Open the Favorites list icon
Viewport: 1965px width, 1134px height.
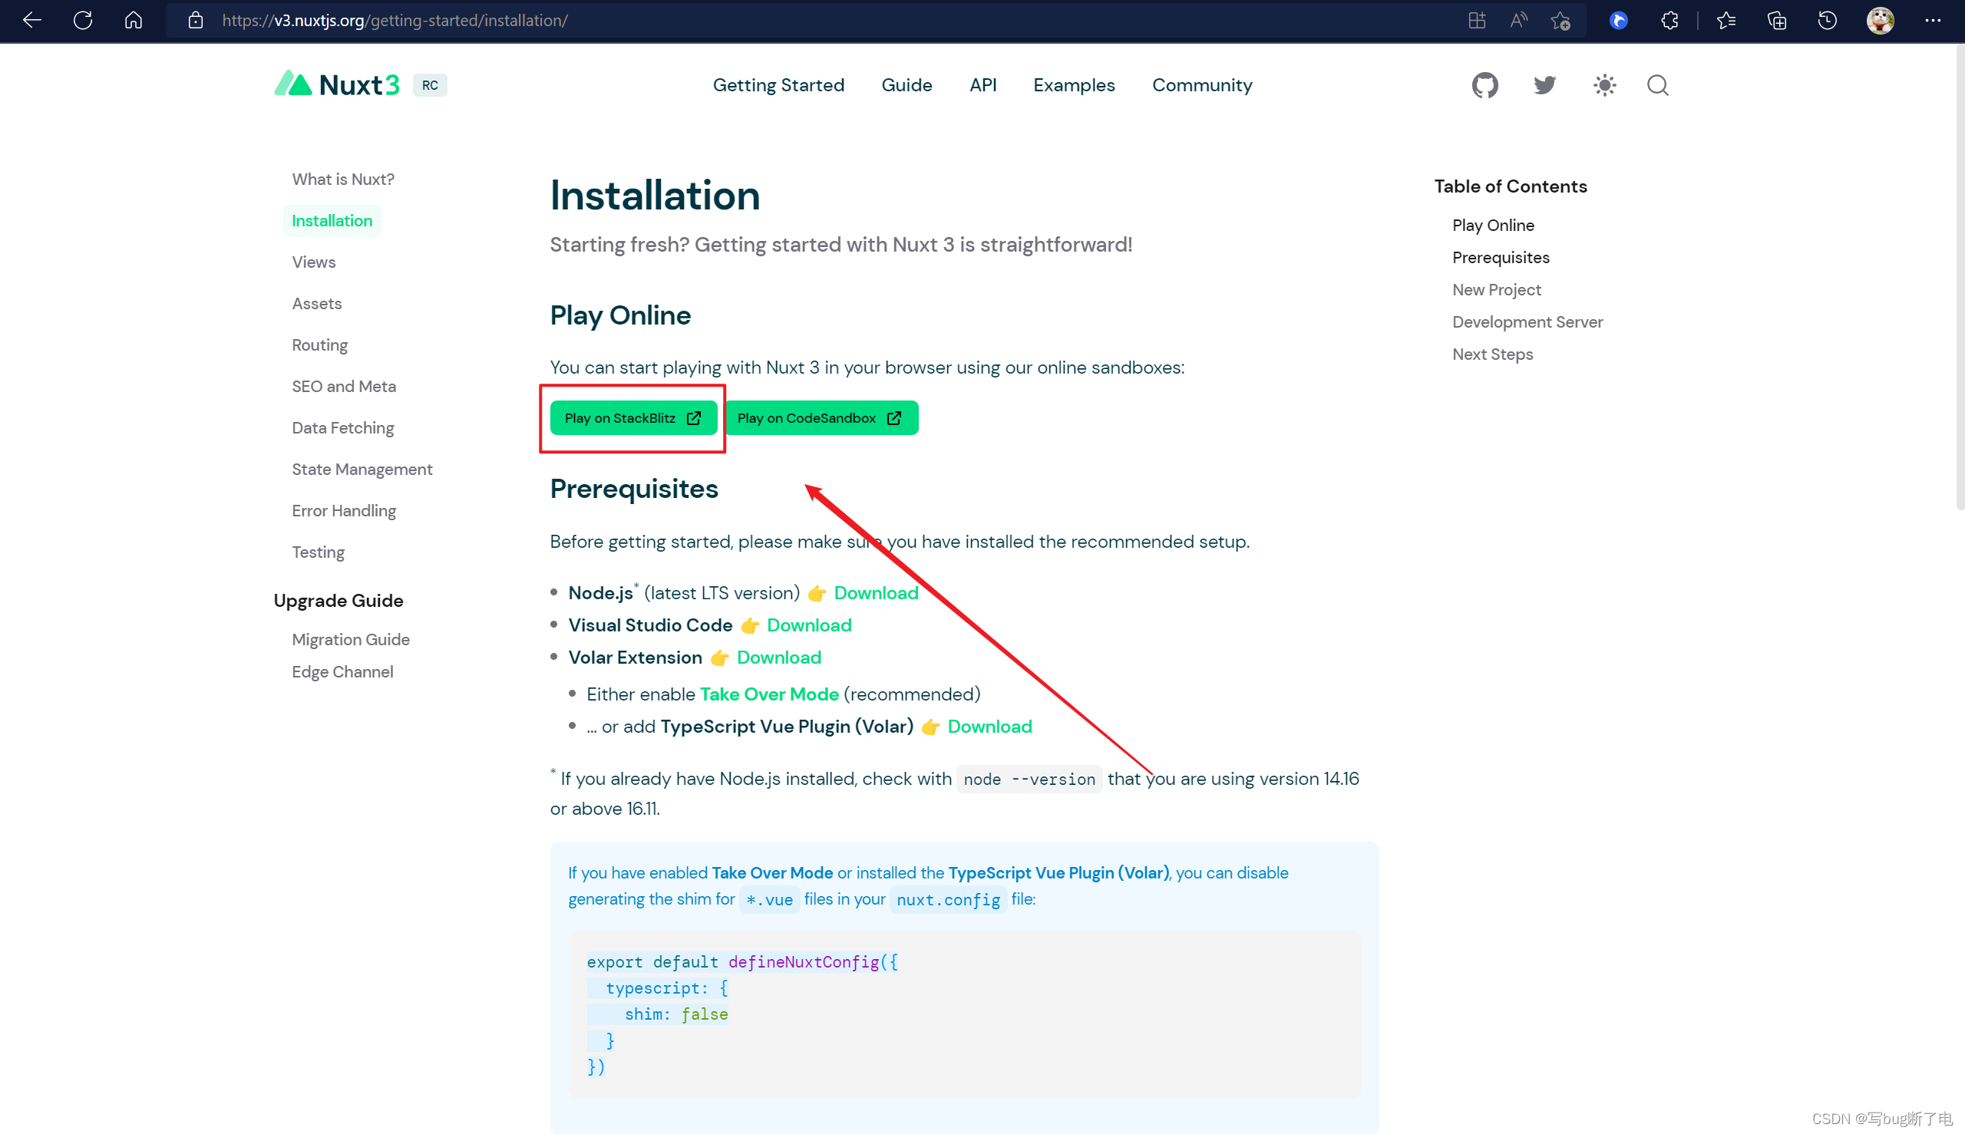[1726, 20]
